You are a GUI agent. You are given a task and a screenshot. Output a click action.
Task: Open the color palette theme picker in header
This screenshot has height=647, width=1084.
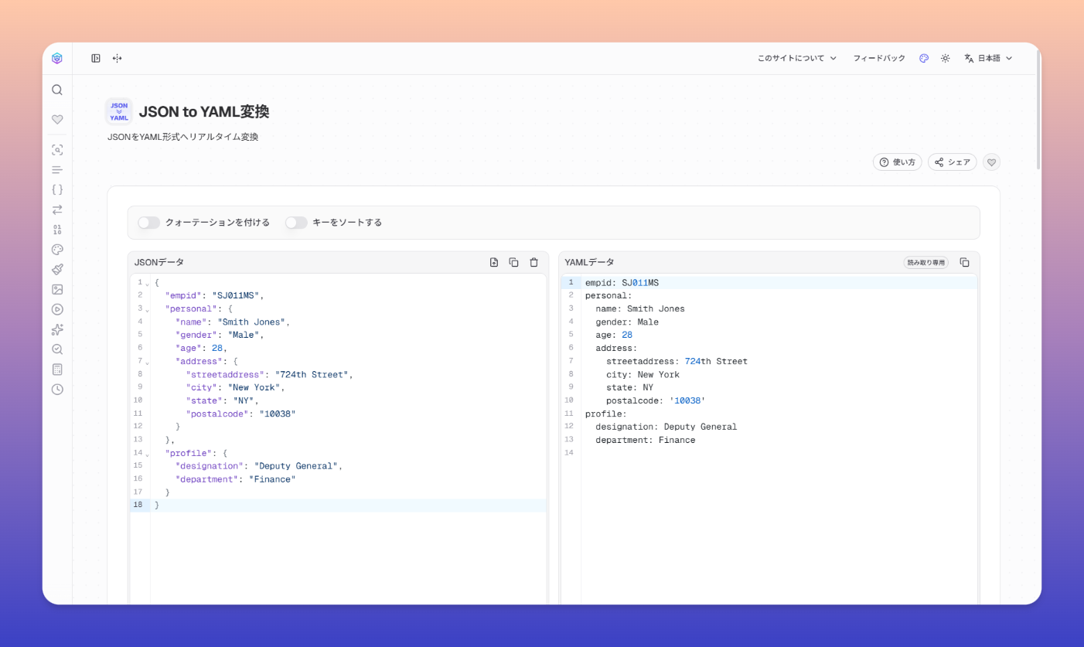tap(923, 59)
